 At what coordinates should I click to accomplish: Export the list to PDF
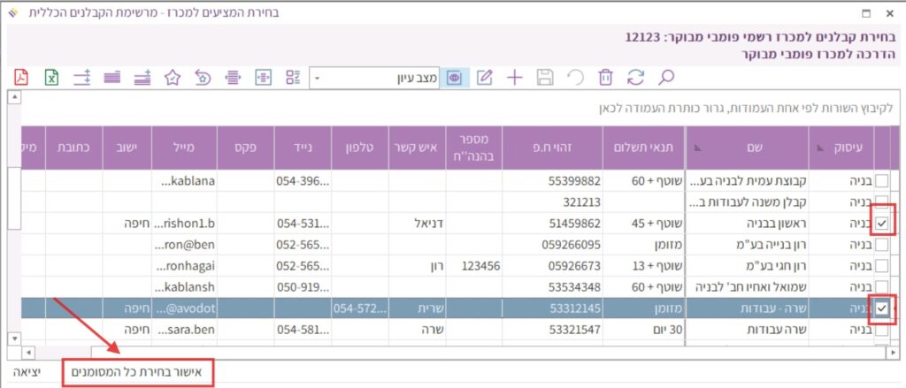tap(21, 77)
